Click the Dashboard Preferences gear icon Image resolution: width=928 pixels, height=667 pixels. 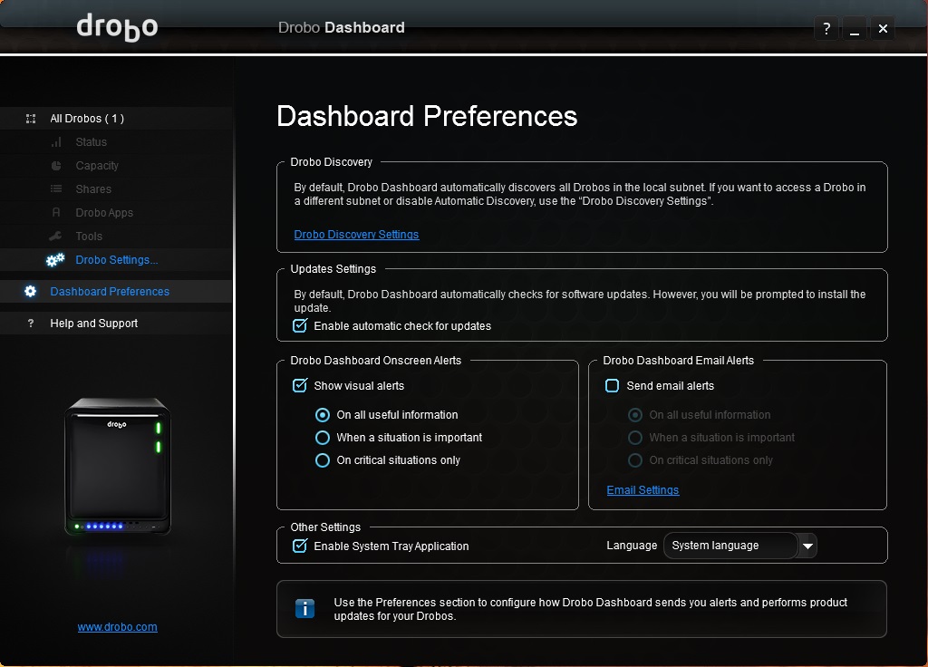pos(30,291)
